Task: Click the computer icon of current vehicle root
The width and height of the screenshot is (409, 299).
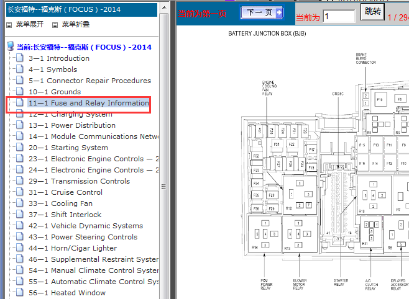Action: (x=11, y=46)
